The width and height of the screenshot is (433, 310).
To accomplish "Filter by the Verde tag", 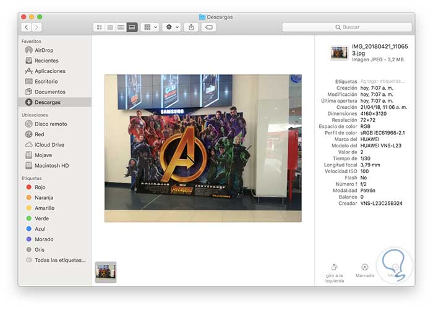I will click(x=54, y=218).
